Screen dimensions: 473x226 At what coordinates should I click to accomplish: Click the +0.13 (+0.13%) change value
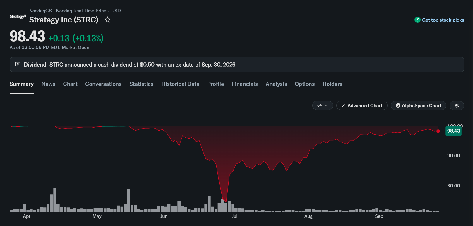coord(76,38)
